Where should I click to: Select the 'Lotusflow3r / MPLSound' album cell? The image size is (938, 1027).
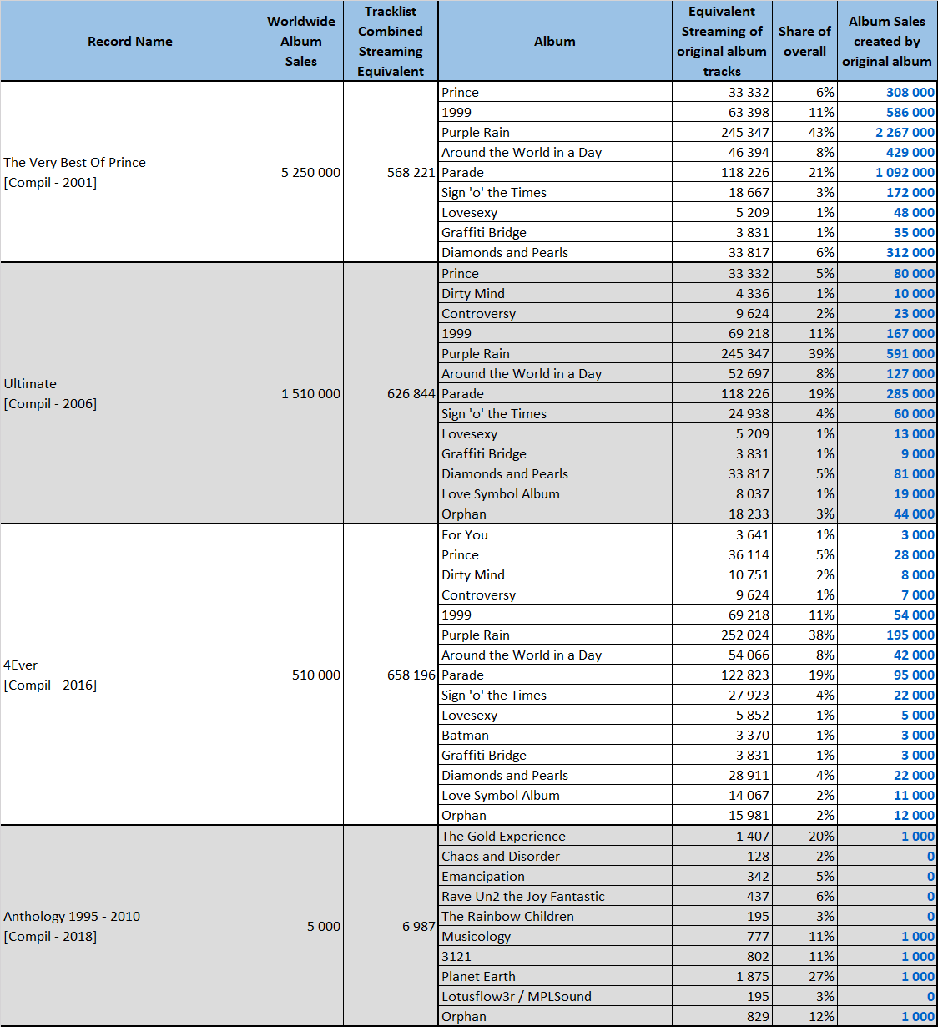click(x=555, y=996)
